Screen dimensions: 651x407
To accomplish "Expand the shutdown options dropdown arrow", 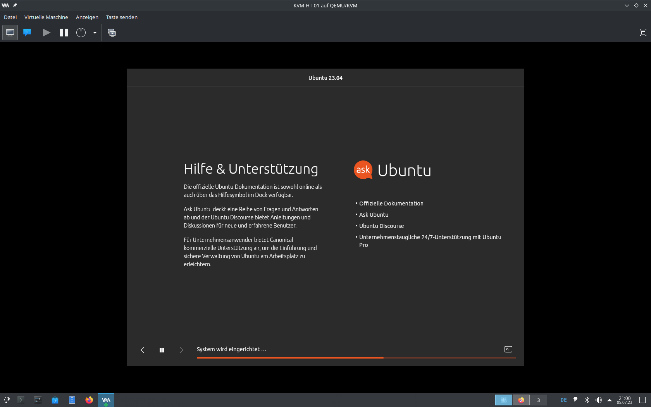I will [95, 33].
